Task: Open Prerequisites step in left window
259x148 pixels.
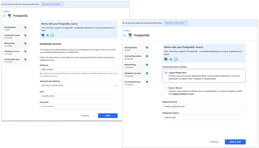Action: coord(15,28)
